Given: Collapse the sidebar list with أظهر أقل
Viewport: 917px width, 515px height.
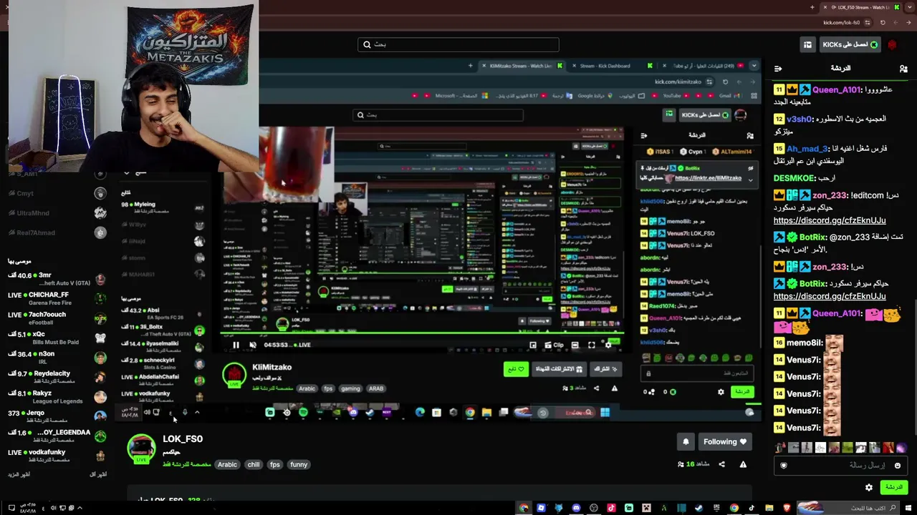Looking at the screenshot, I should pyautogui.click(x=98, y=475).
